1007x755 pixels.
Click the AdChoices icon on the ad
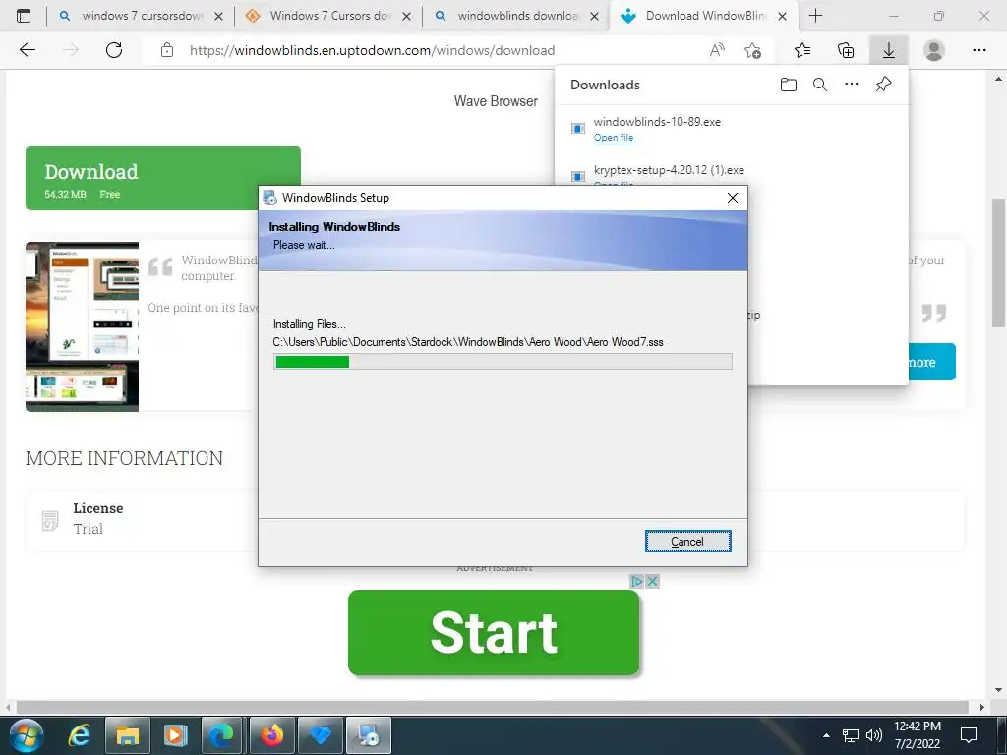637,581
